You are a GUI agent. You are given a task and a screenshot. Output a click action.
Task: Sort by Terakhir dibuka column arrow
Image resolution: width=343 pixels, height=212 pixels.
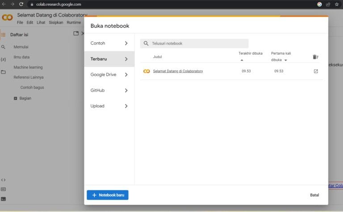point(242,60)
